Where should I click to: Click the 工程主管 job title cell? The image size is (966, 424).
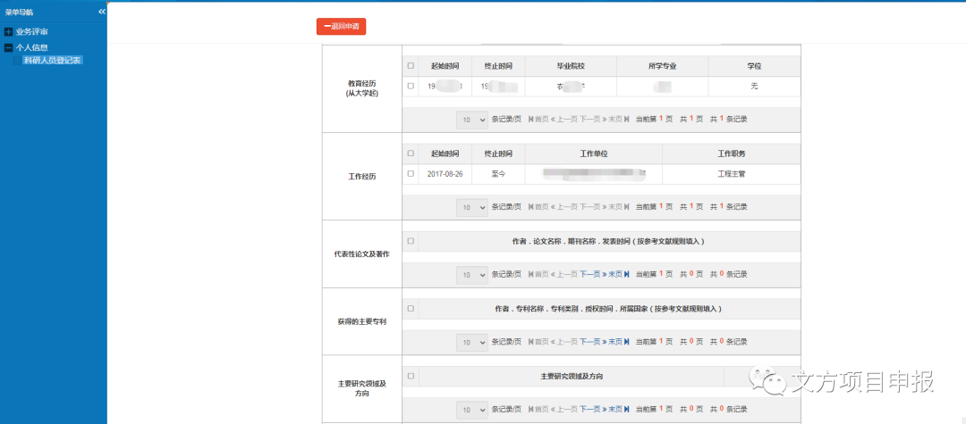point(732,175)
